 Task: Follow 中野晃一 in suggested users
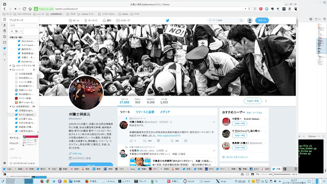[240, 124]
